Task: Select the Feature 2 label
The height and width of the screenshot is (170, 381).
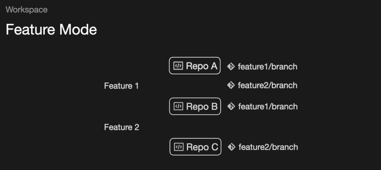Action: (x=122, y=127)
